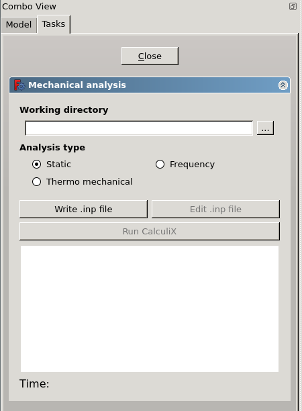Focus the Working directory text field

coord(139,128)
